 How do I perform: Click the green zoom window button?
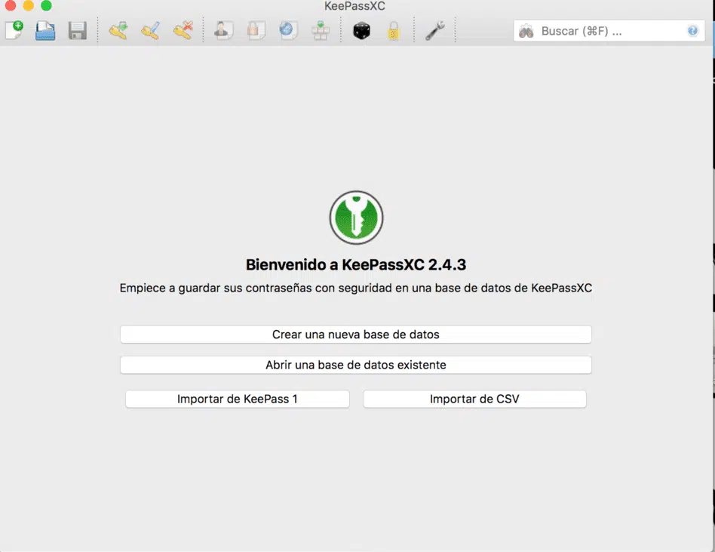tap(46, 5)
